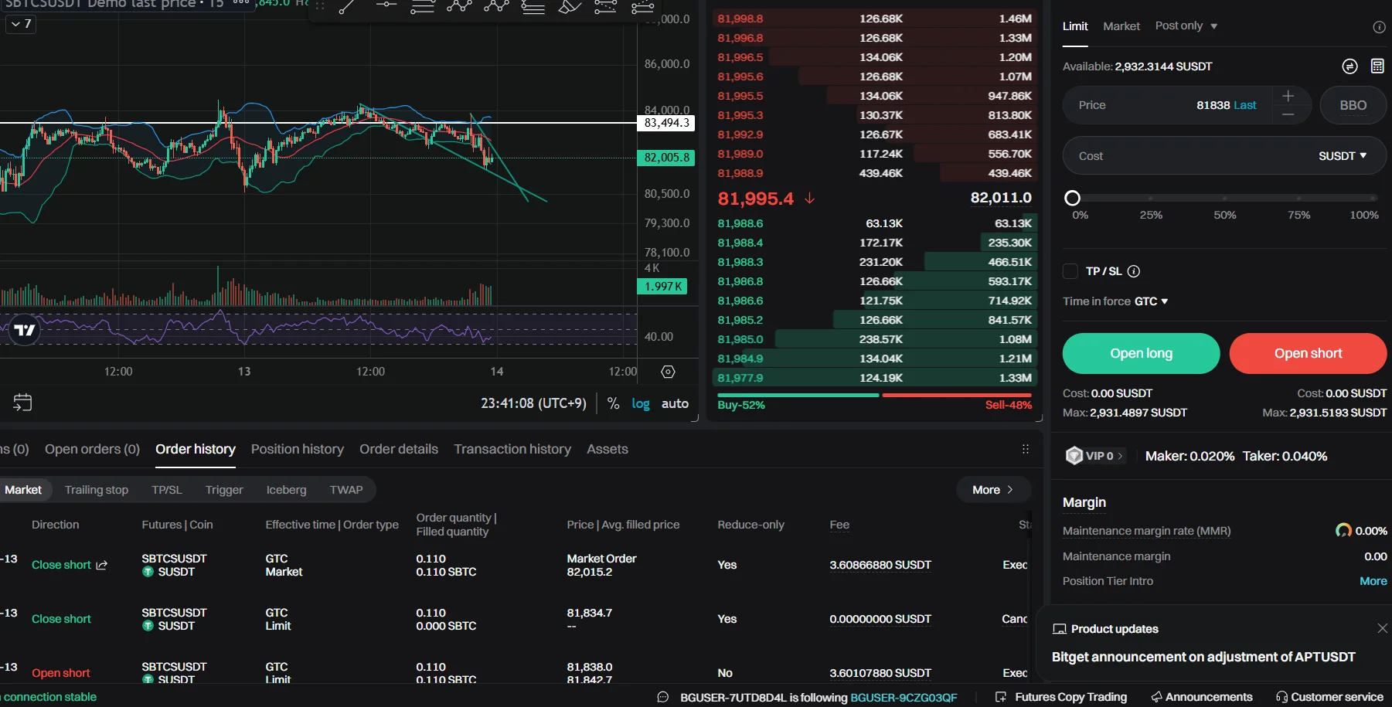Image resolution: width=1392 pixels, height=707 pixels.
Task: Filter order history by TP/SL
Action: click(167, 490)
